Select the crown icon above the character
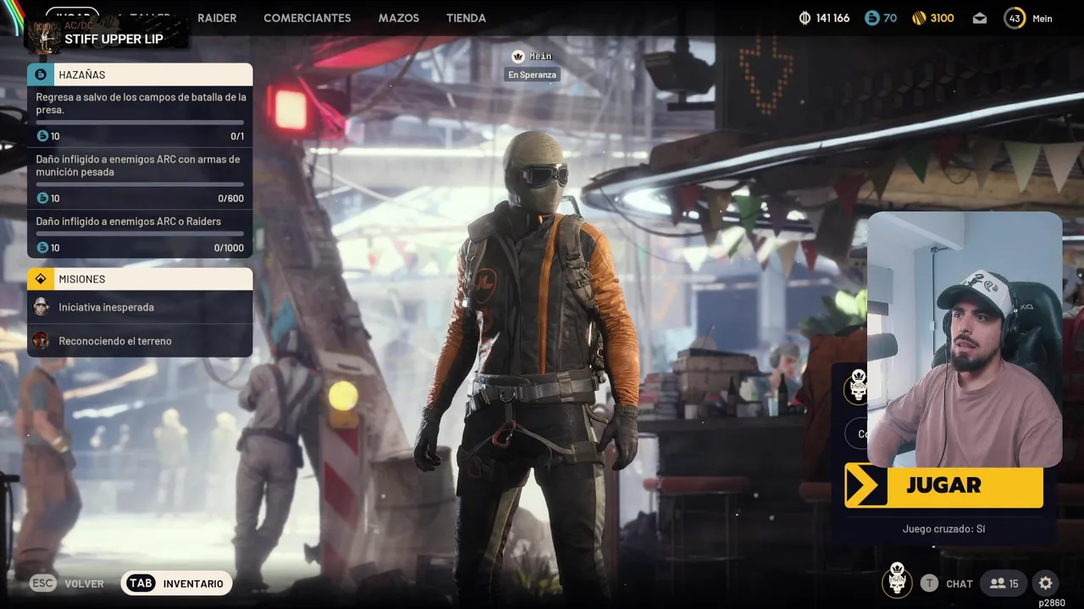The height and width of the screenshot is (609, 1084). (517, 56)
